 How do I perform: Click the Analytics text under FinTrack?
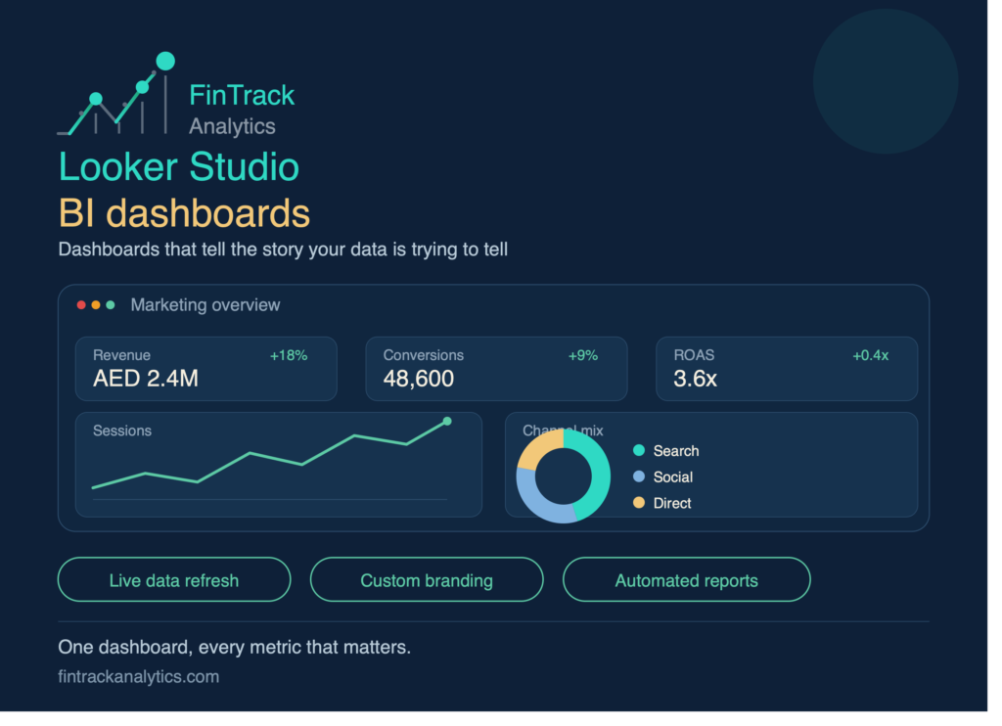[x=232, y=126]
